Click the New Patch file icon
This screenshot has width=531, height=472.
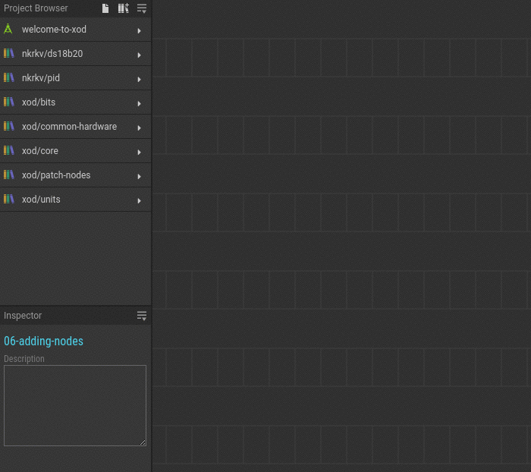coord(105,8)
